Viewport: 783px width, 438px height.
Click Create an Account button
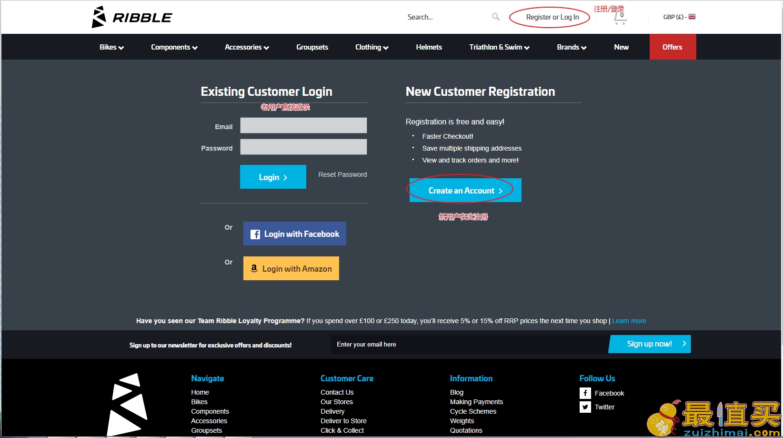click(x=465, y=190)
